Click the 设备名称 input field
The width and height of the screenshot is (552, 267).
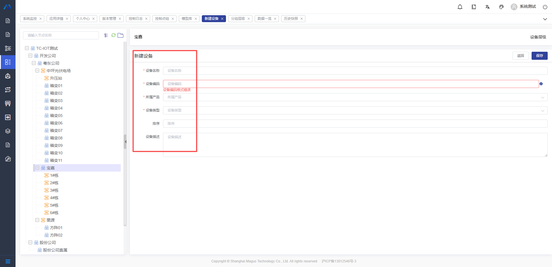click(355, 71)
